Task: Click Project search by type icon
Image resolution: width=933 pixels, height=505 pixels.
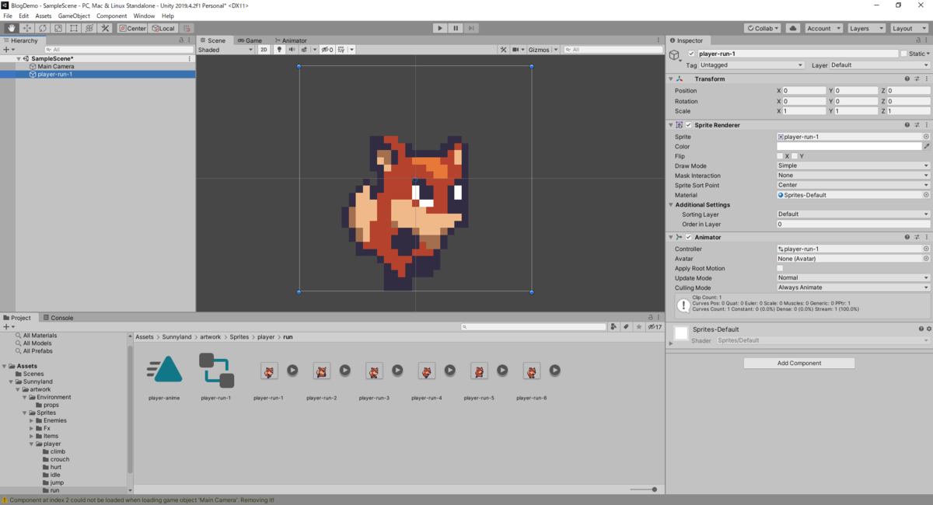Action: [x=614, y=327]
